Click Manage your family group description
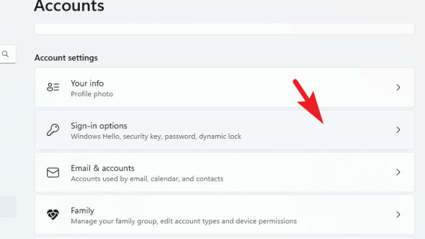 tap(184, 221)
